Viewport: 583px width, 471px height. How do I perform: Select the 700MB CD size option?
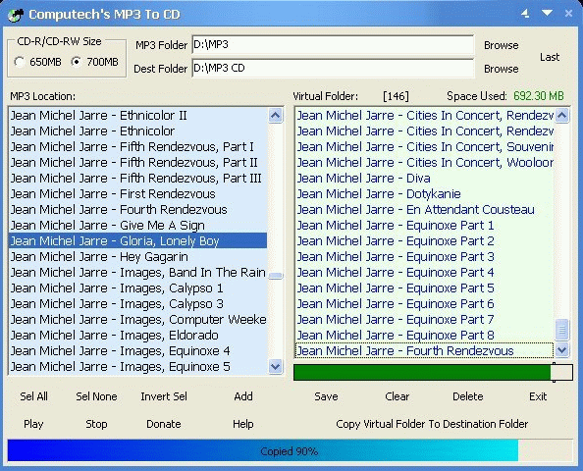(x=95, y=62)
